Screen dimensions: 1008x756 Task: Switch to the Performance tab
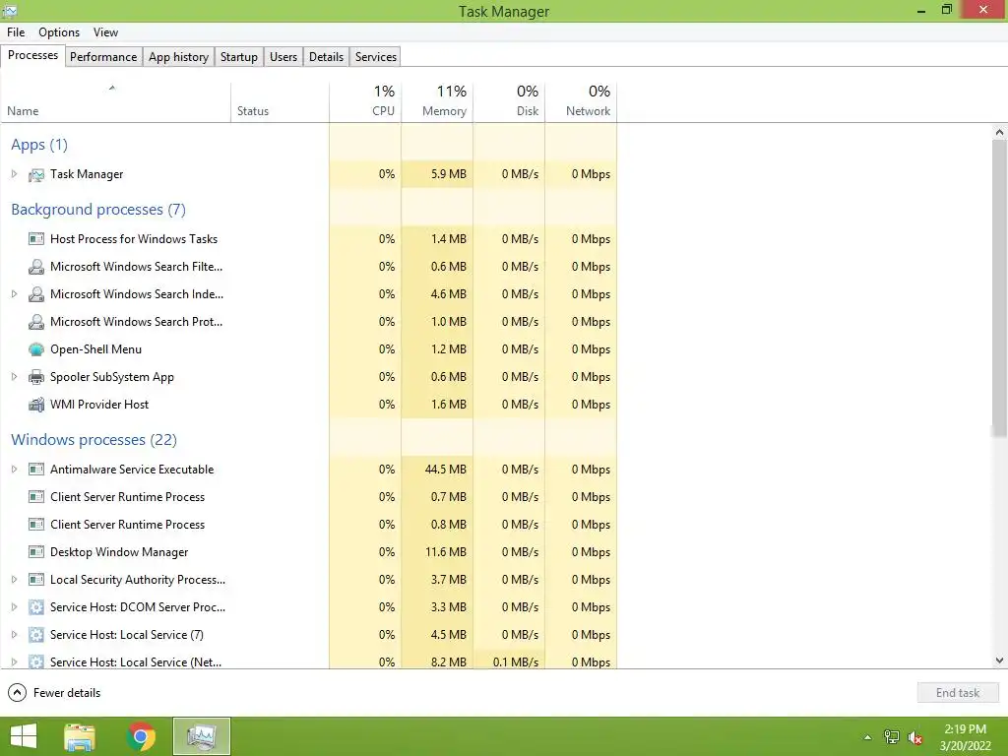102,57
